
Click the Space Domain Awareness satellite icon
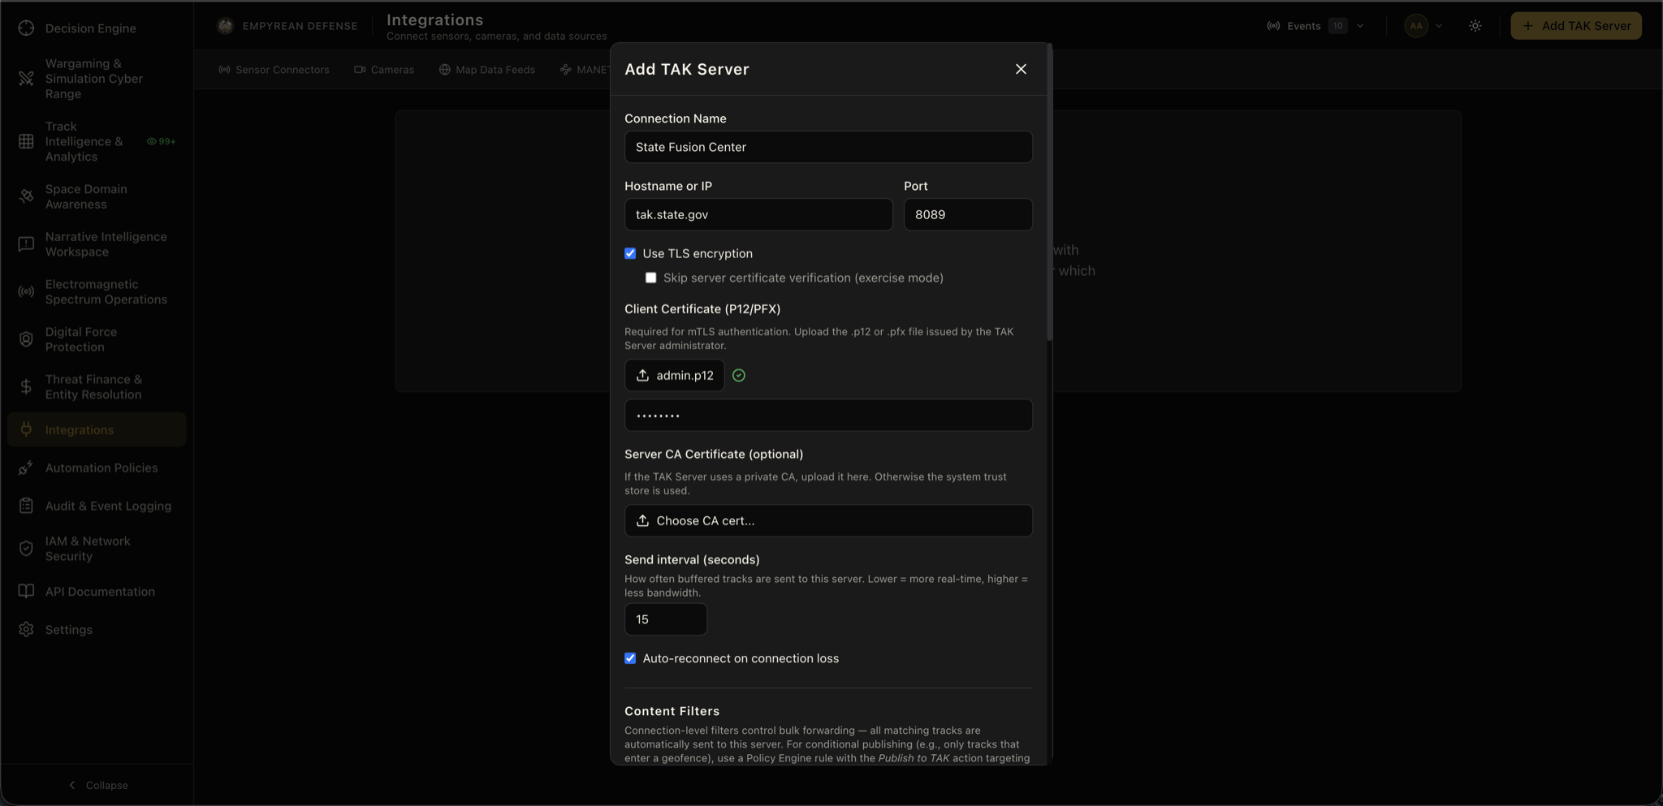click(x=26, y=196)
